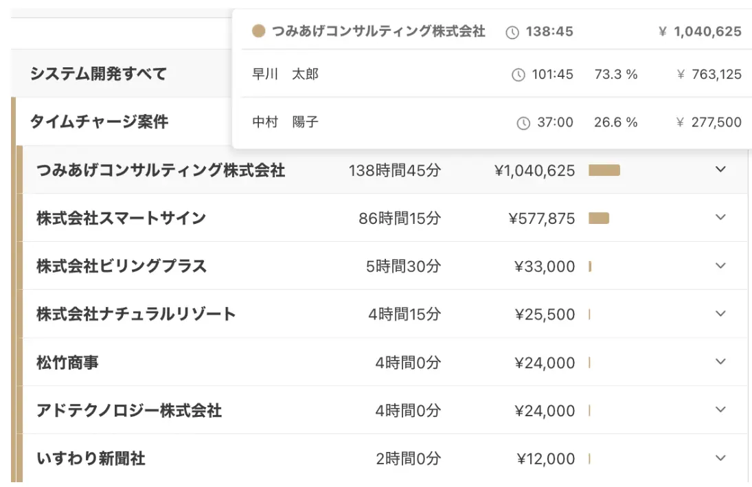This screenshot has width=752, height=487.
Task: Expand the 株式会社スマートサイン row chevron
Action: [720, 218]
